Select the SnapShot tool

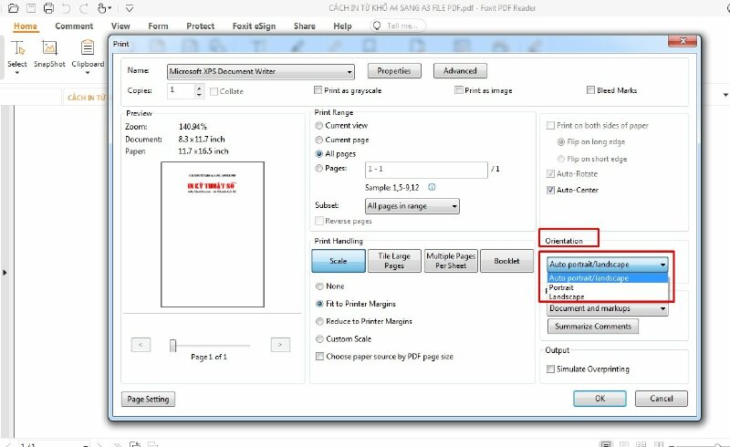tap(50, 53)
